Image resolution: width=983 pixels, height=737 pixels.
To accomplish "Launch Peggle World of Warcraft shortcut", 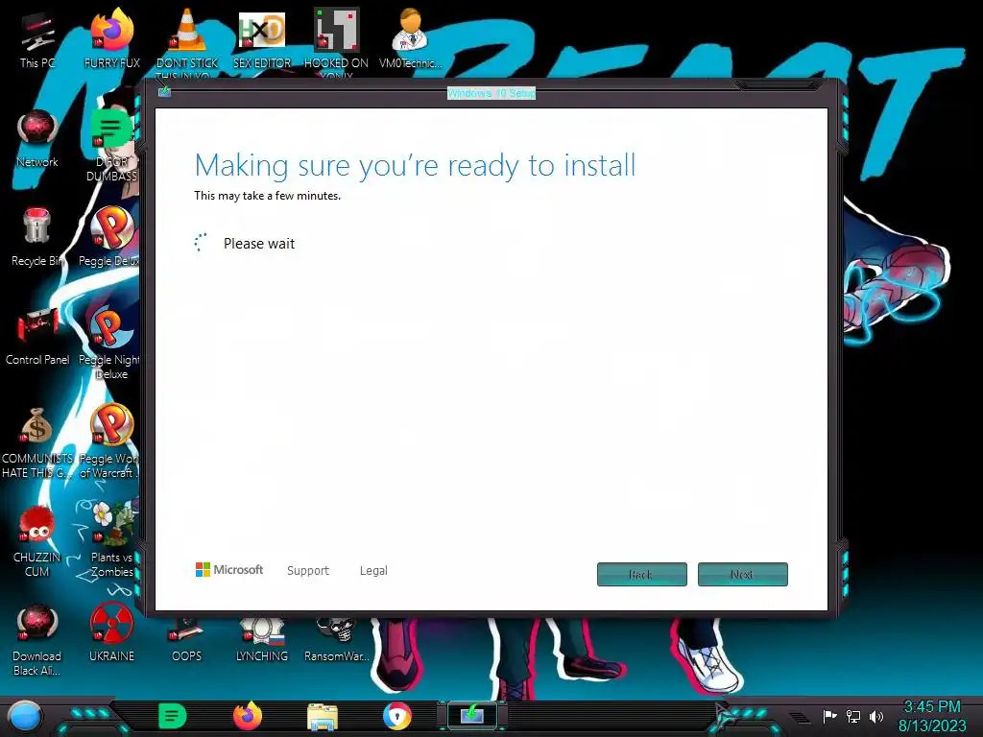I will pyautogui.click(x=110, y=441).
